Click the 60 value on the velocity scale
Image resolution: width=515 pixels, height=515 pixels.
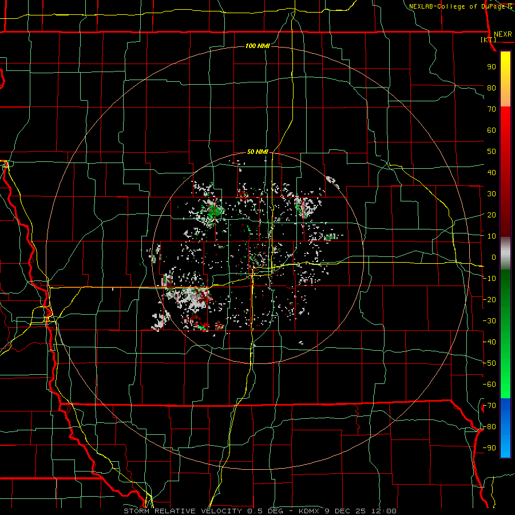[x=492, y=130]
